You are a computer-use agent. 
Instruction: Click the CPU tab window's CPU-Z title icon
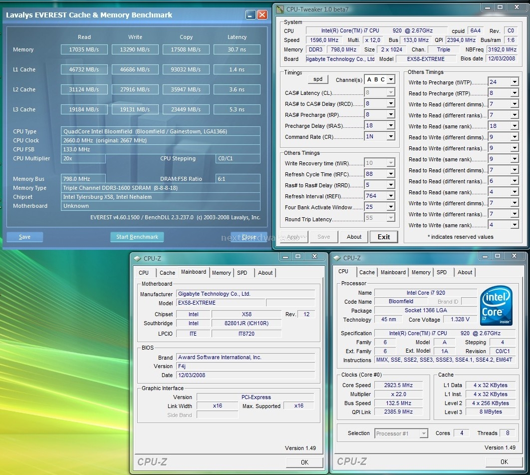click(337, 258)
